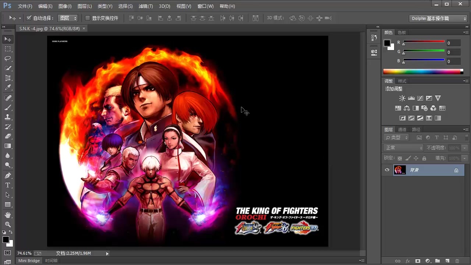471x265 pixels.
Task: Add a Curves adjustment
Action: pos(420,98)
